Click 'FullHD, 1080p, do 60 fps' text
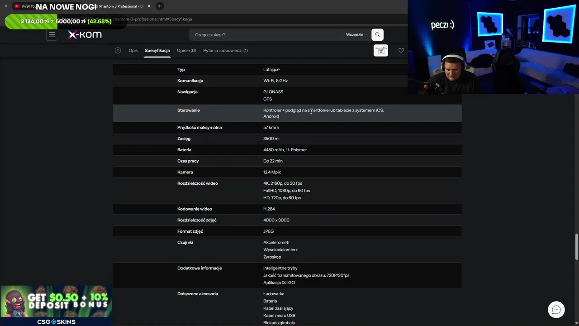This screenshot has width=579, height=326. coord(287,191)
